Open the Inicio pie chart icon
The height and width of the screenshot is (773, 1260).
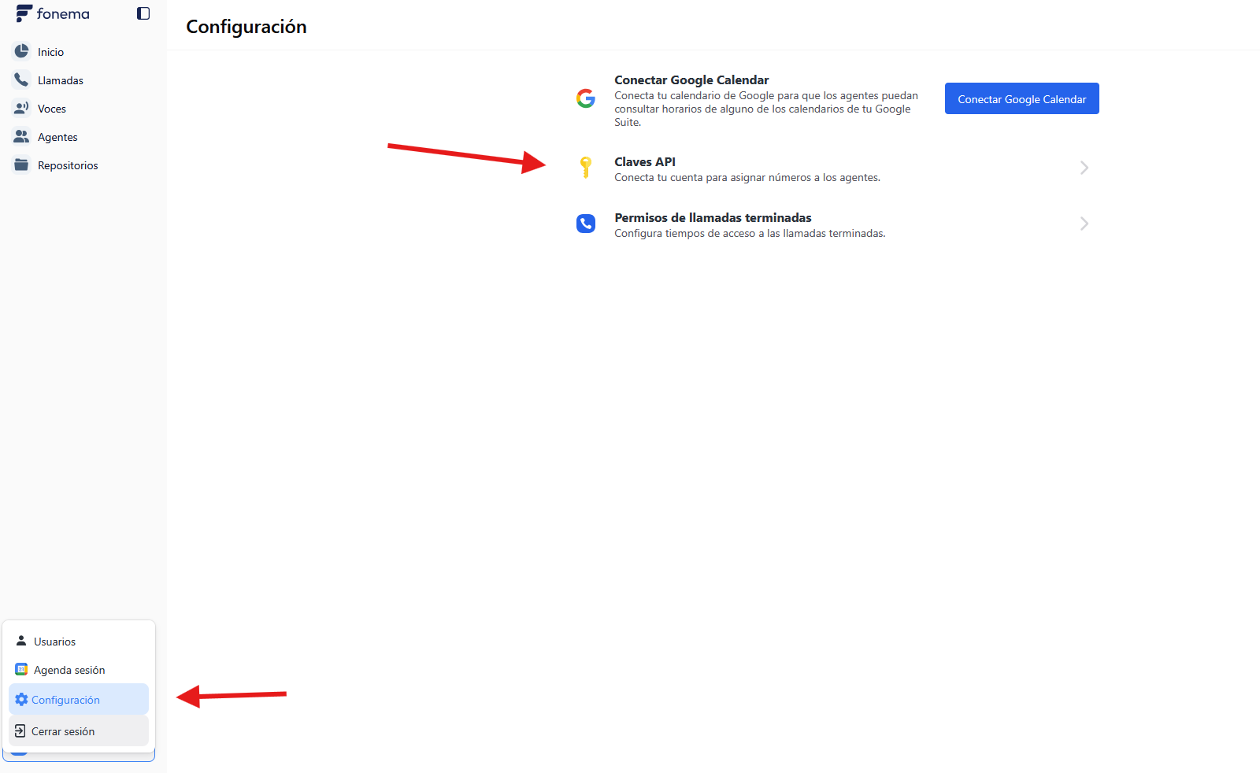[21, 51]
